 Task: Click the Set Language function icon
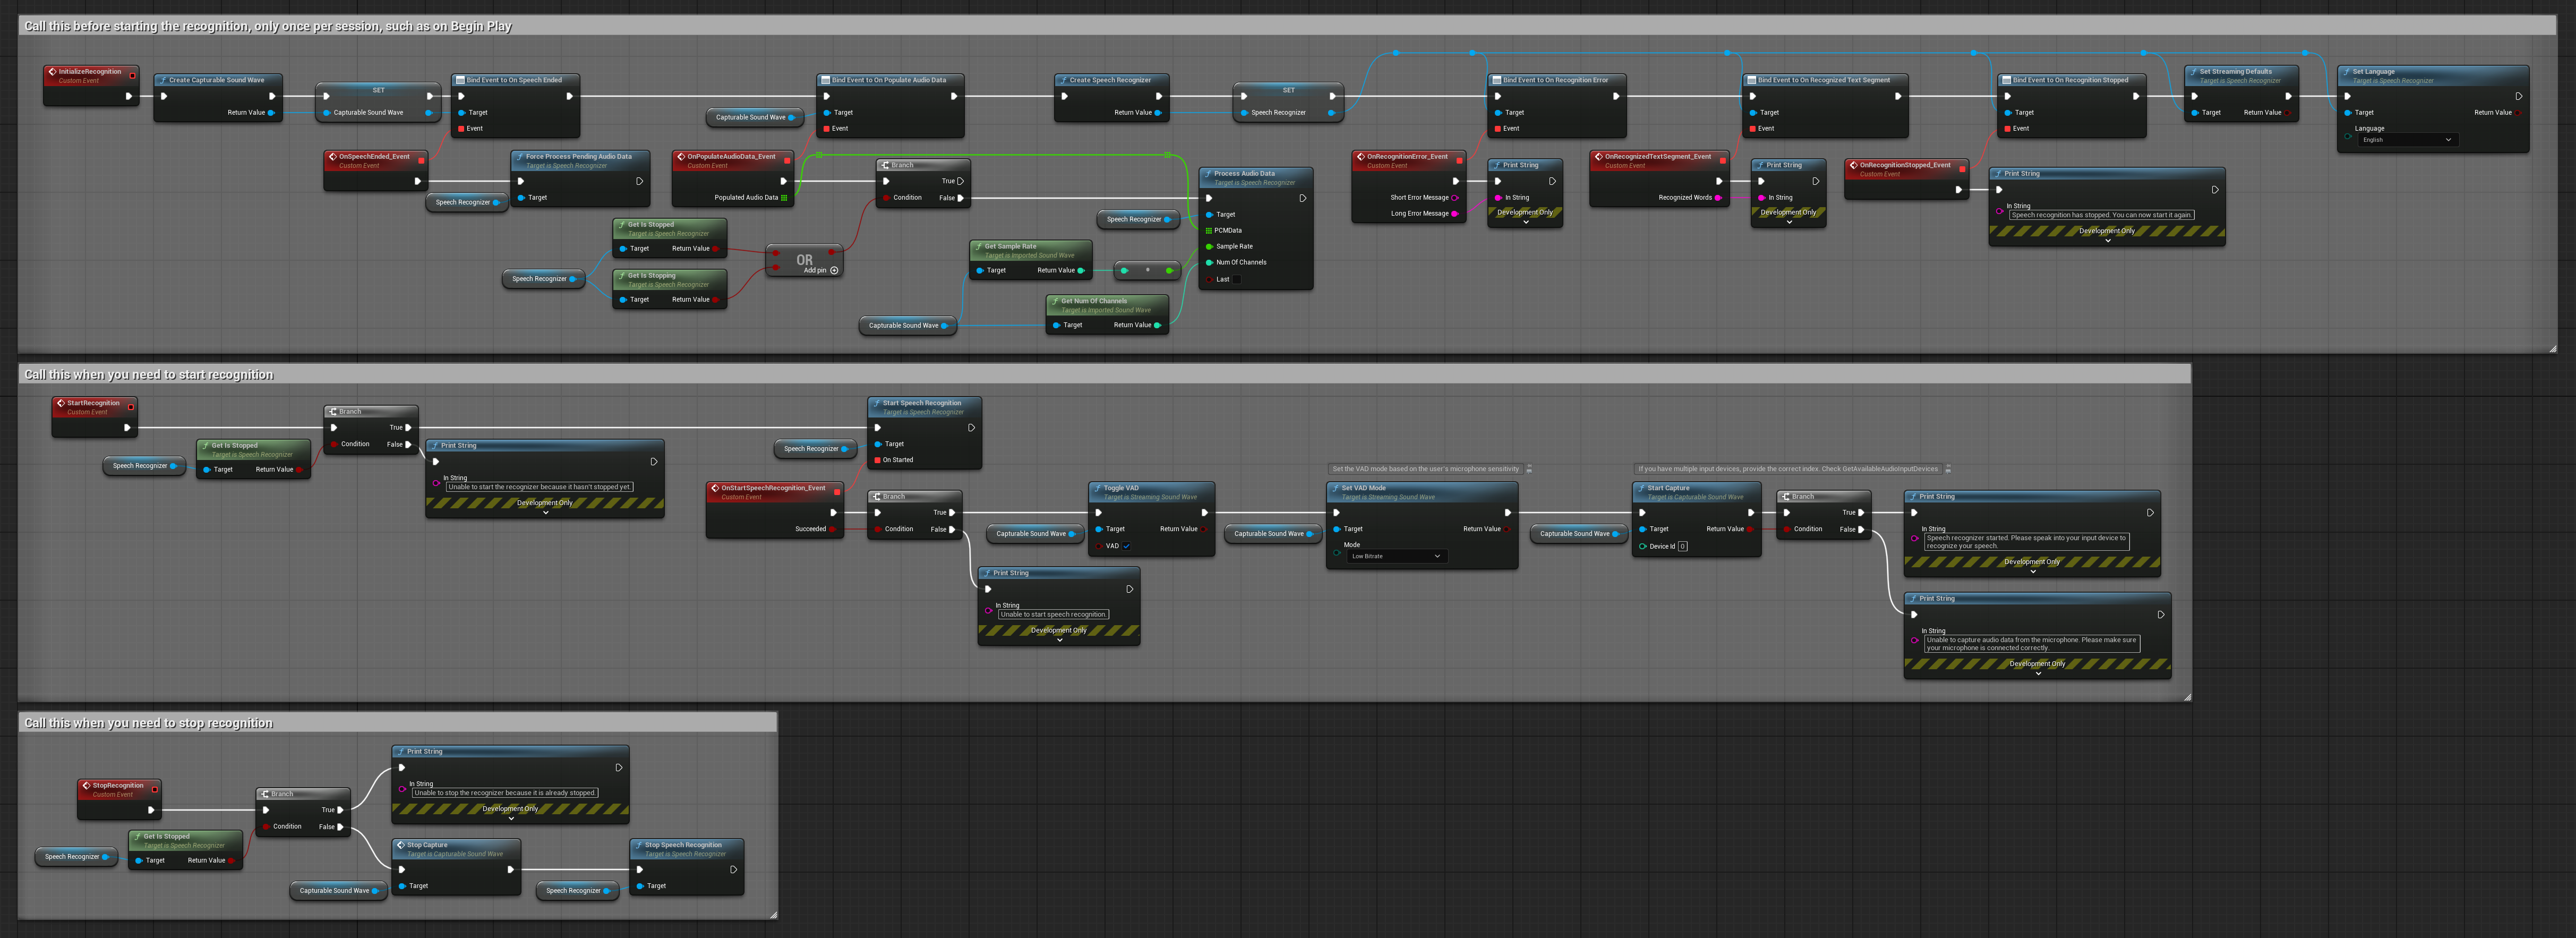(2347, 72)
